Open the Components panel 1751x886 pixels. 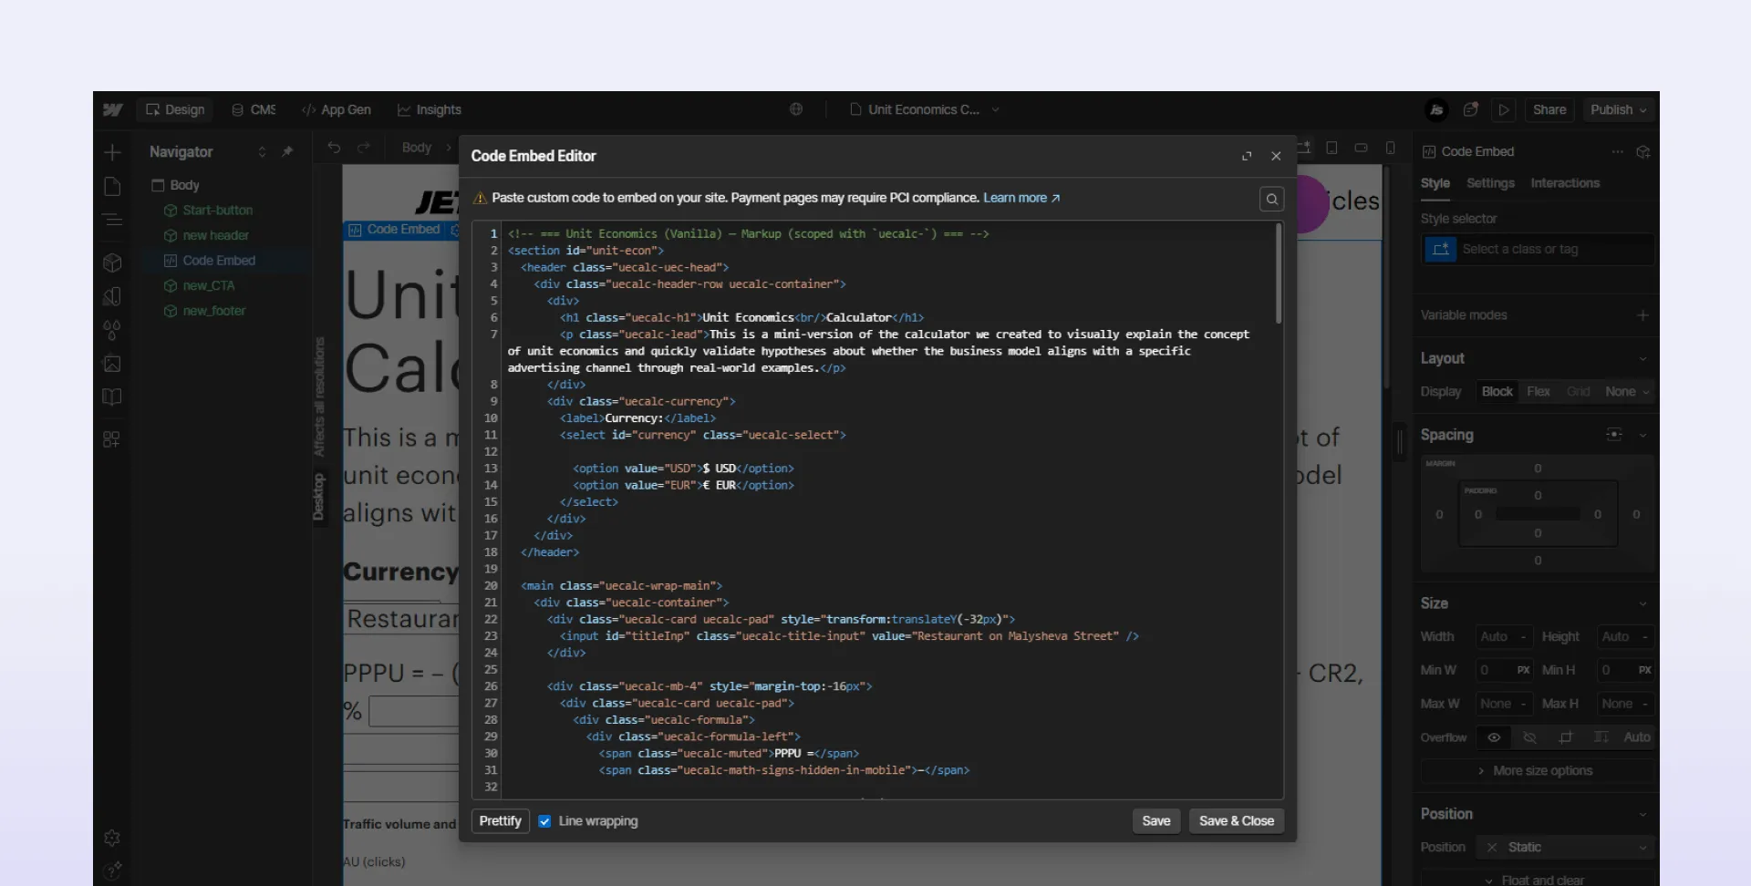coord(112,263)
